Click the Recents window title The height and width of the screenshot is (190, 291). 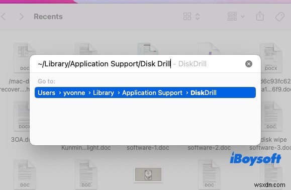48,17
